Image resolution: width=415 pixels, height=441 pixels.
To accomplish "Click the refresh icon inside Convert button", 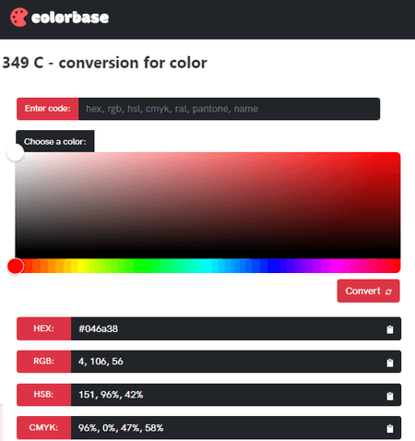I will point(388,292).
